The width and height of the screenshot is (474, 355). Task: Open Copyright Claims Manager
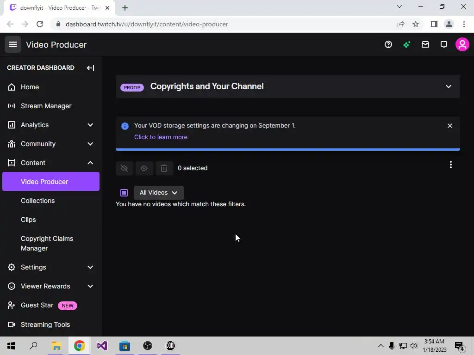point(47,243)
